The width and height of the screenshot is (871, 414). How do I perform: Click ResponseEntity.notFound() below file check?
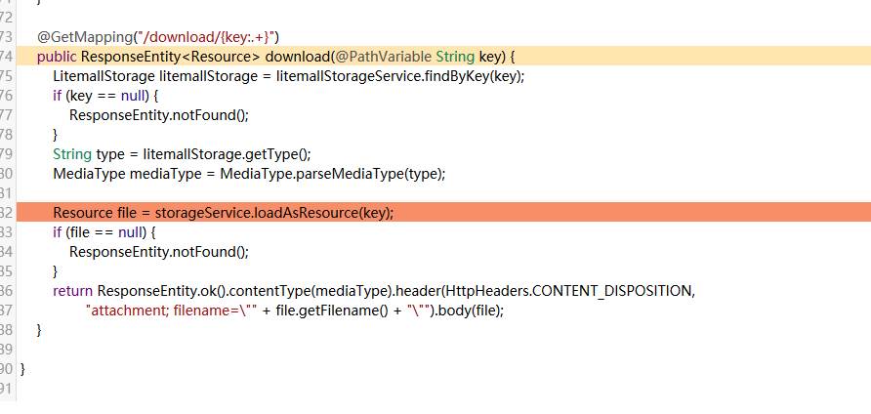pyautogui.click(x=156, y=252)
